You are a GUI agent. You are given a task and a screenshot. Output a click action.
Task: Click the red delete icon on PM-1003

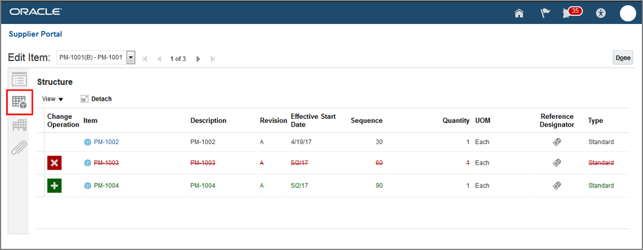(55, 163)
